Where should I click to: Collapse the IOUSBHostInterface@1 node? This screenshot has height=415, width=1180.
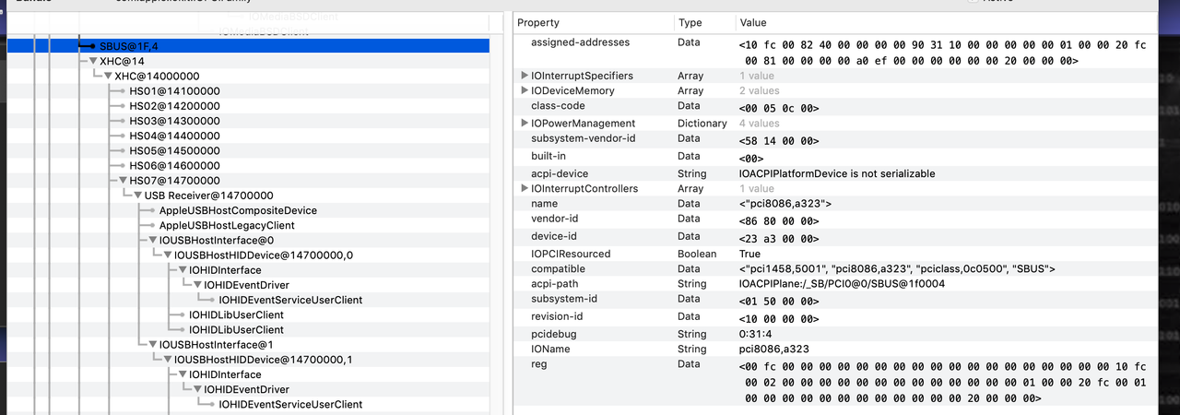(x=152, y=345)
